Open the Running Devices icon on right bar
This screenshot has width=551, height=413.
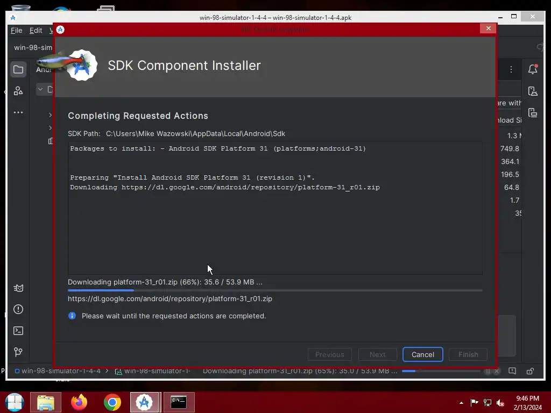click(533, 113)
